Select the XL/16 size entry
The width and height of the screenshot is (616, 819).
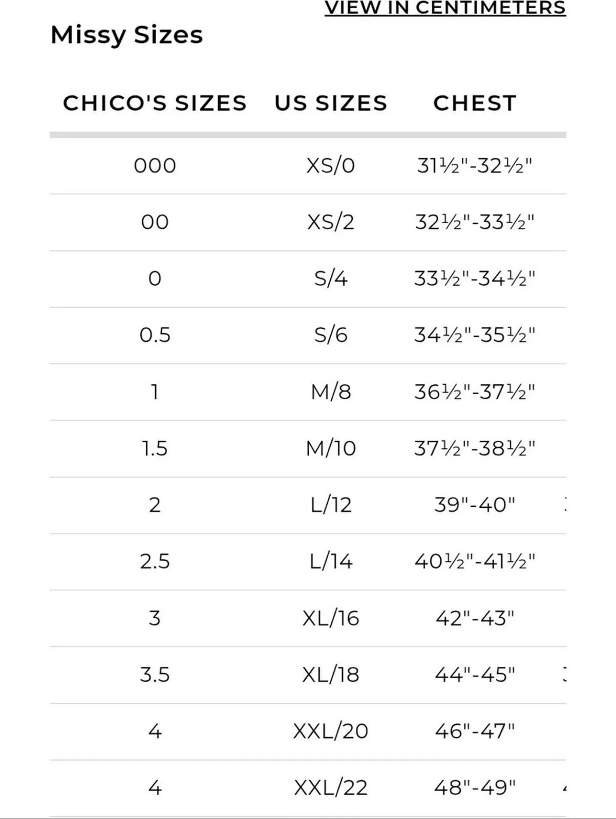point(331,618)
